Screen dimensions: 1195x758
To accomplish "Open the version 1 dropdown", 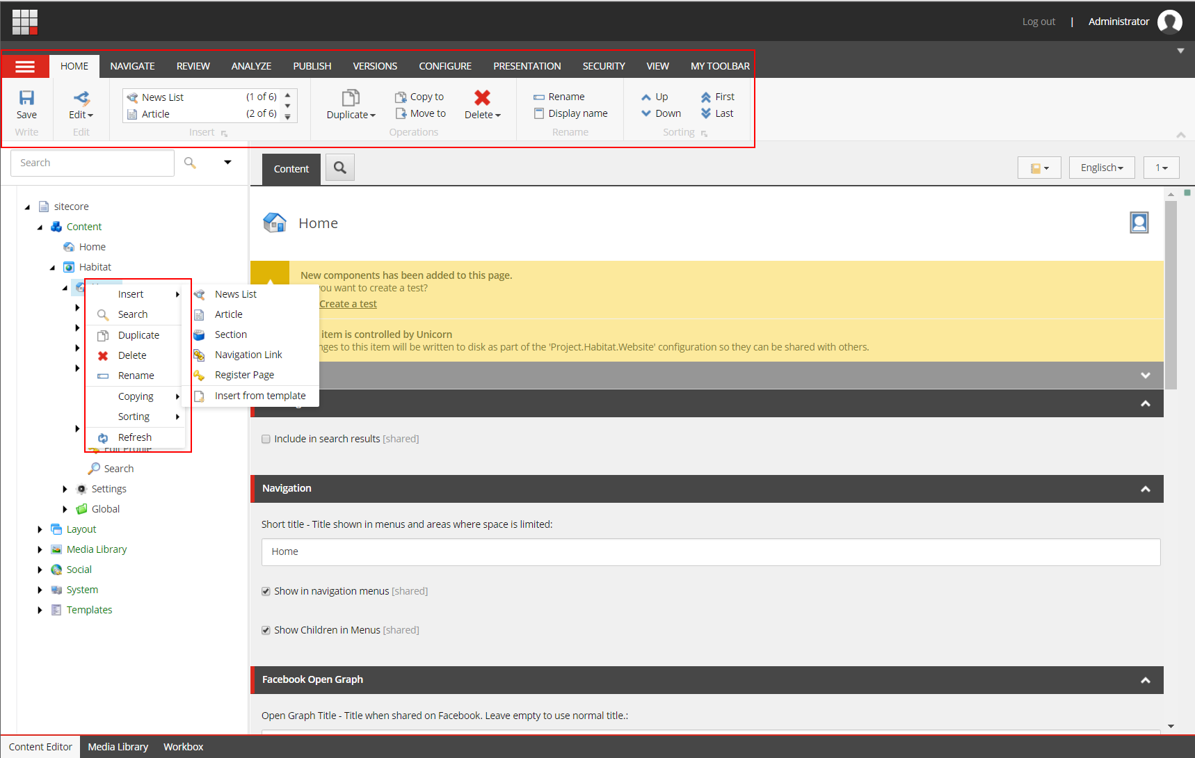I will pos(1162,168).
